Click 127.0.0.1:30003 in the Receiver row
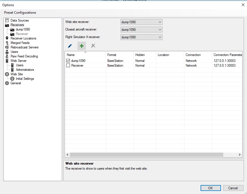The height and width of the screenshot is (194, 247). (225, 66)
